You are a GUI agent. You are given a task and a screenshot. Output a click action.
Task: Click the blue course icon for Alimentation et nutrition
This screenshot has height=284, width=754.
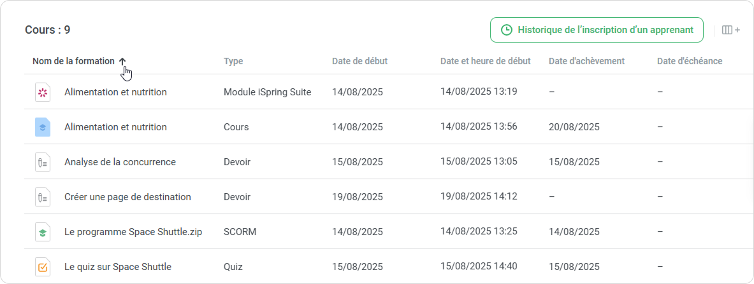tap(42, 127)
